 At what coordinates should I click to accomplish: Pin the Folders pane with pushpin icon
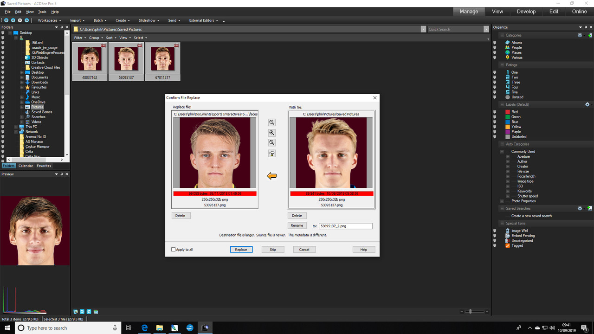tap(61, 27)
